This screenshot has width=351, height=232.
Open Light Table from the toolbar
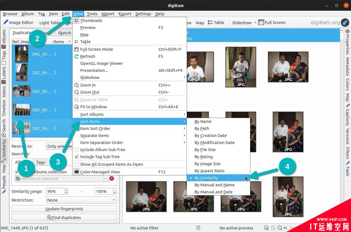50,23
